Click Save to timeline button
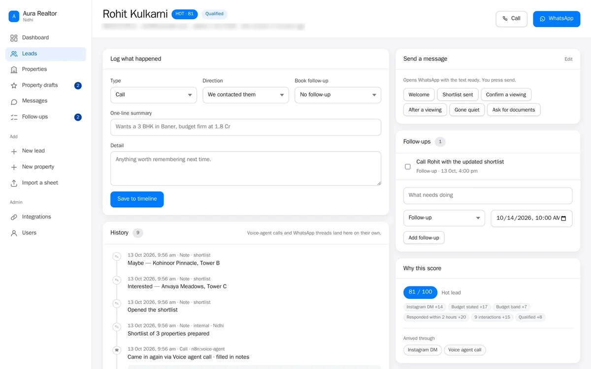Viewport: 591px width, 369px height. 137,199
